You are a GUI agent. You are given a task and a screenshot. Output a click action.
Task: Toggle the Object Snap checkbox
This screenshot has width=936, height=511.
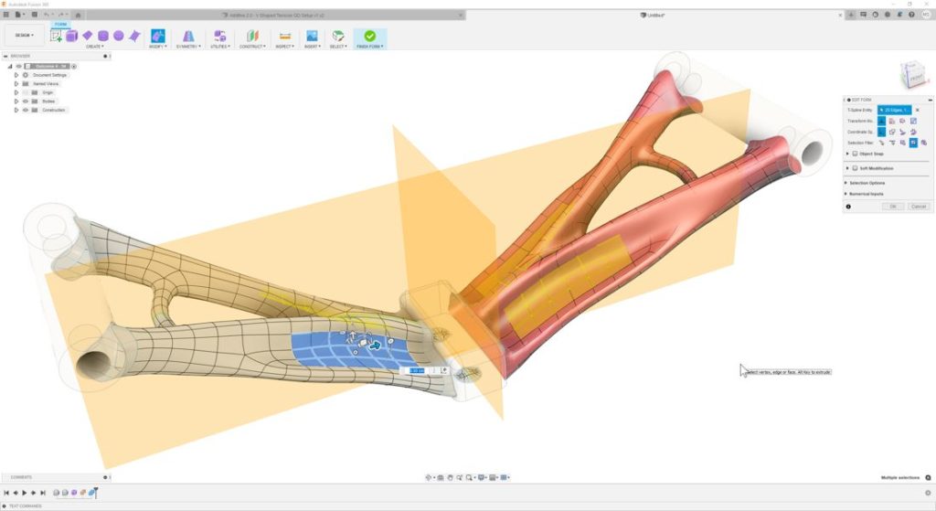click(855, 154)
